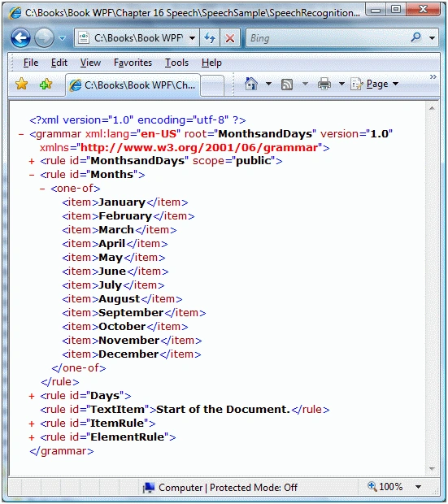The height and width of the screenshot is (504, 448).
Task: Open the Page menu button
Action: pyautogui.click(x=375, y=84)
